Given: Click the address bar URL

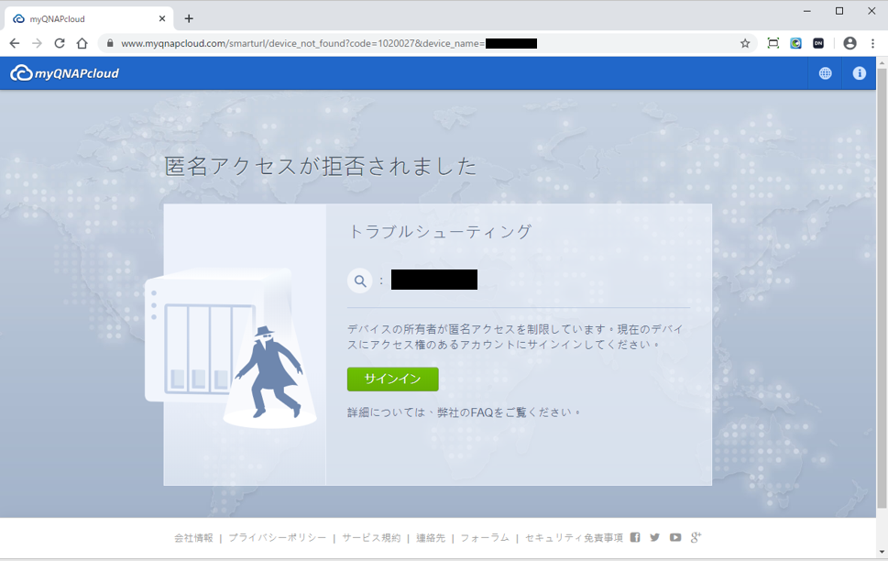Looking at the screenshot, I should pyautogui.click(x=302, y=43).
